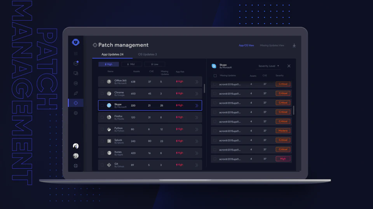373x209 pixels.
Task: Select the Missing Updates View link
Action: 272,45
